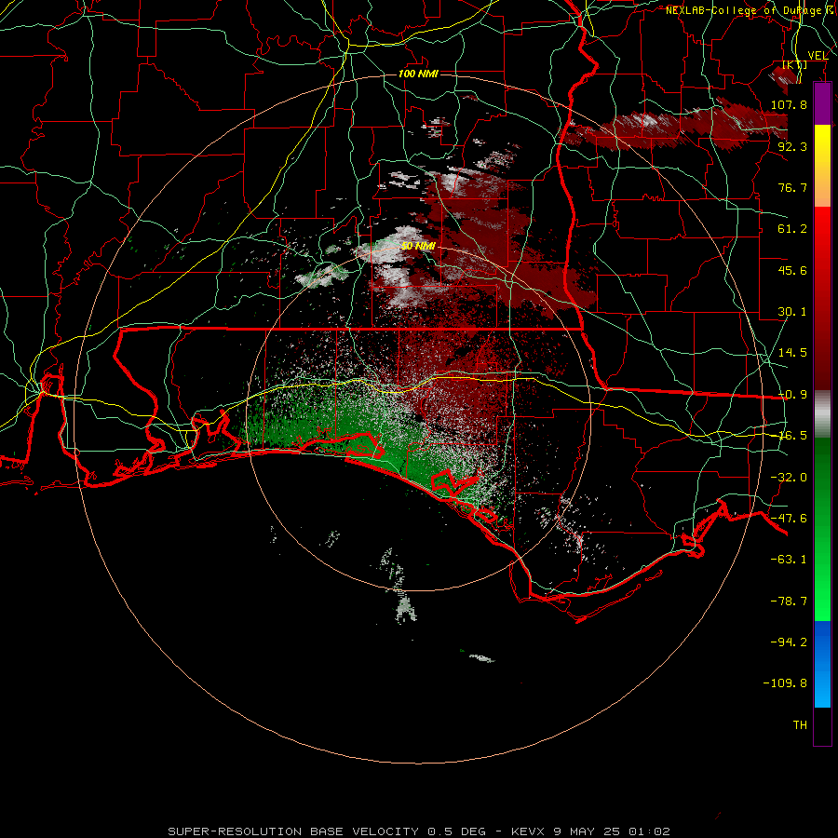Screen dimensions: 838x838
Task: Click the VEL legend title
Action: [818, 55]
